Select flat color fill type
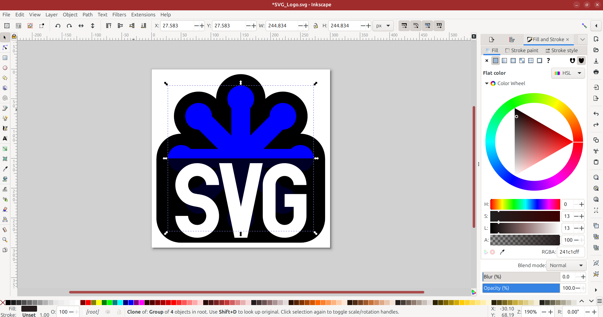603x317 pixels. point(496,61)
